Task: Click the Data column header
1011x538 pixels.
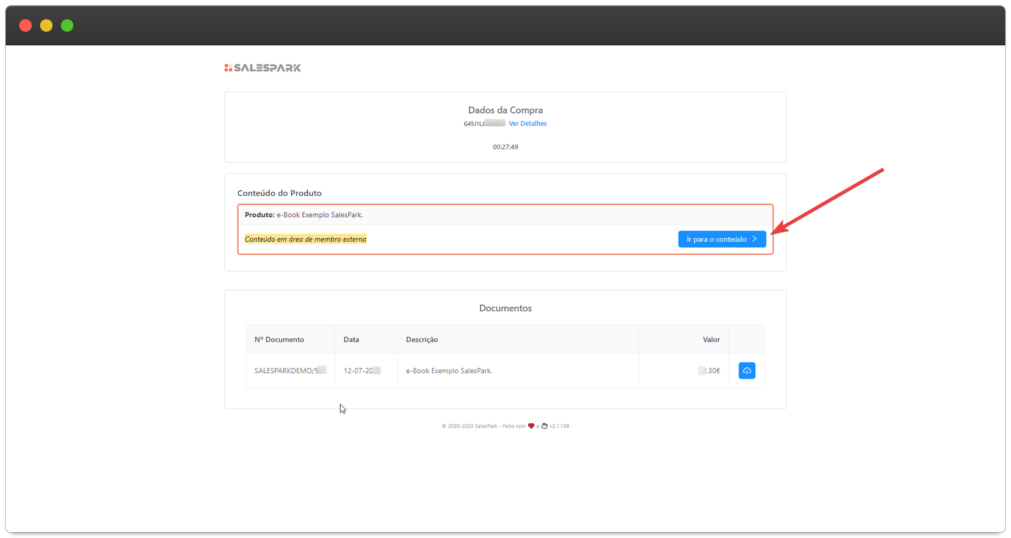Action: pyautogui.click(x=351, y=340)
